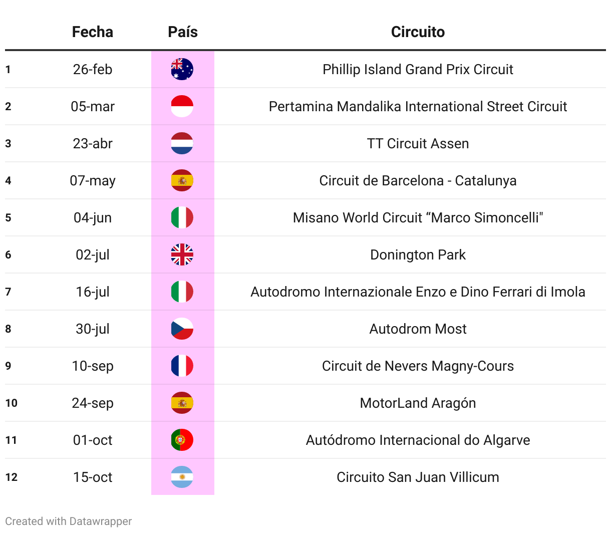The width and height of the screenshot is (611, 533).
Task: Click the Fecha column header
Action: pos(93,32)
